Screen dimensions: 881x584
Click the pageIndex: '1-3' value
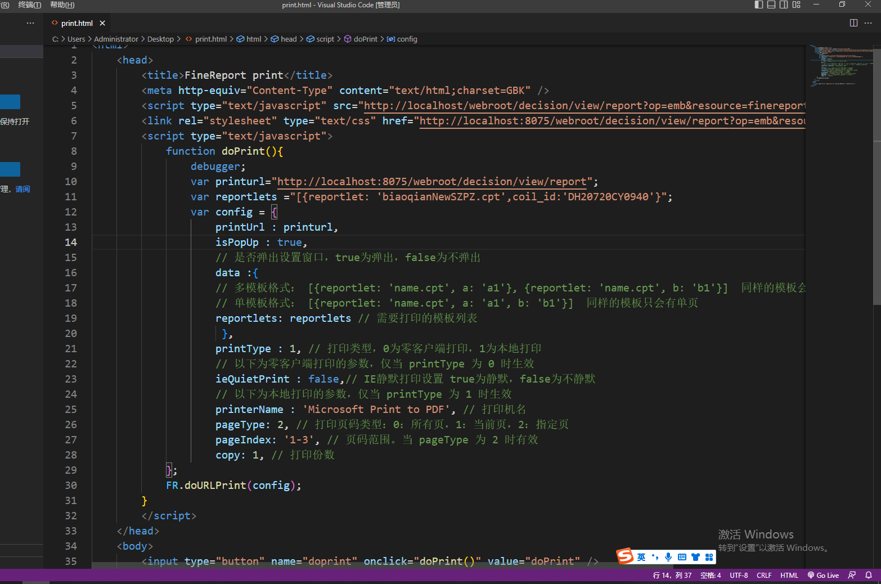(x=302, y=440)
